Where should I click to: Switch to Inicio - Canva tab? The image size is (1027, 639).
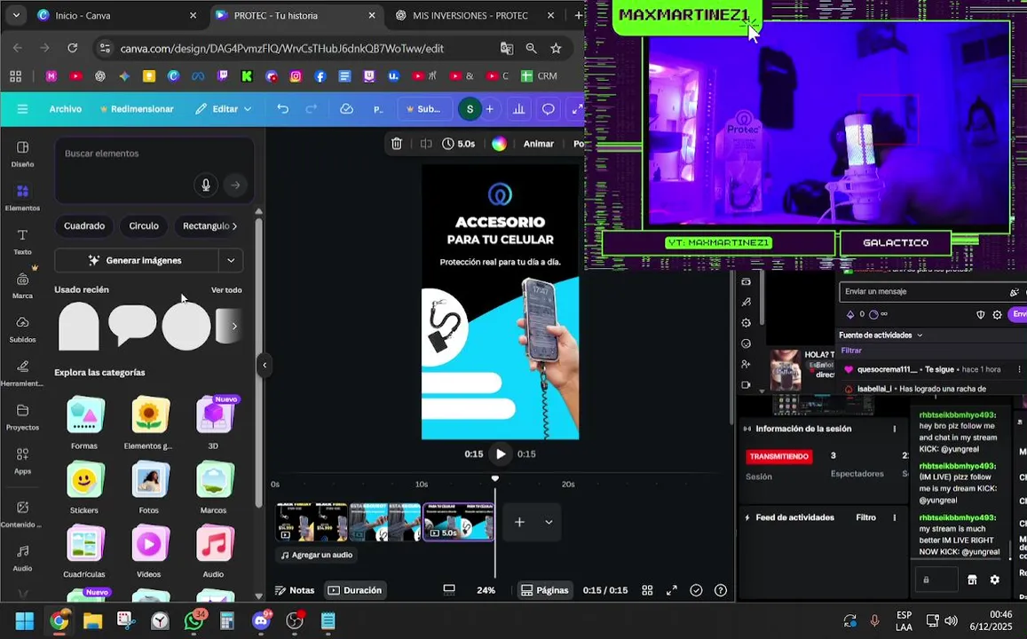[117, 15]
